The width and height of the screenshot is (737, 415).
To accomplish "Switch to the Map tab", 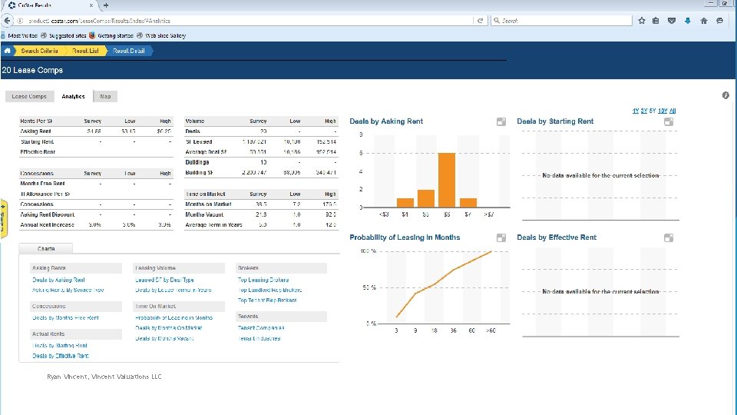I will pos(105,97).
